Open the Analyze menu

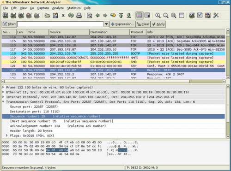58,8
